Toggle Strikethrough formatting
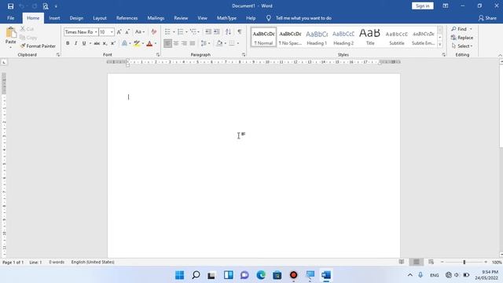 97,43
